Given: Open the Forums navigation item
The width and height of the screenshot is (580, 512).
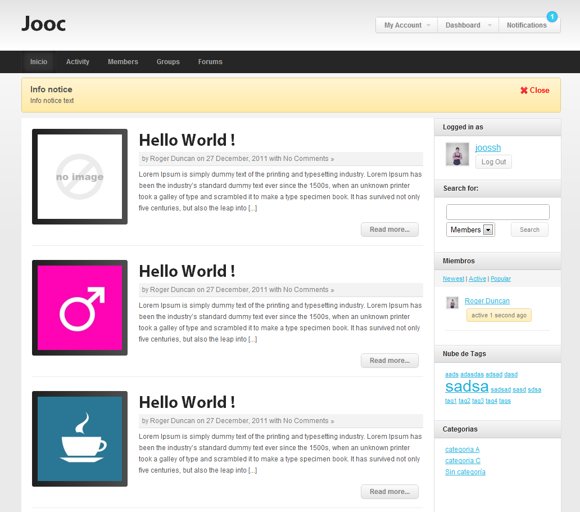Looking at the screenshot, I should pos(210,62).
